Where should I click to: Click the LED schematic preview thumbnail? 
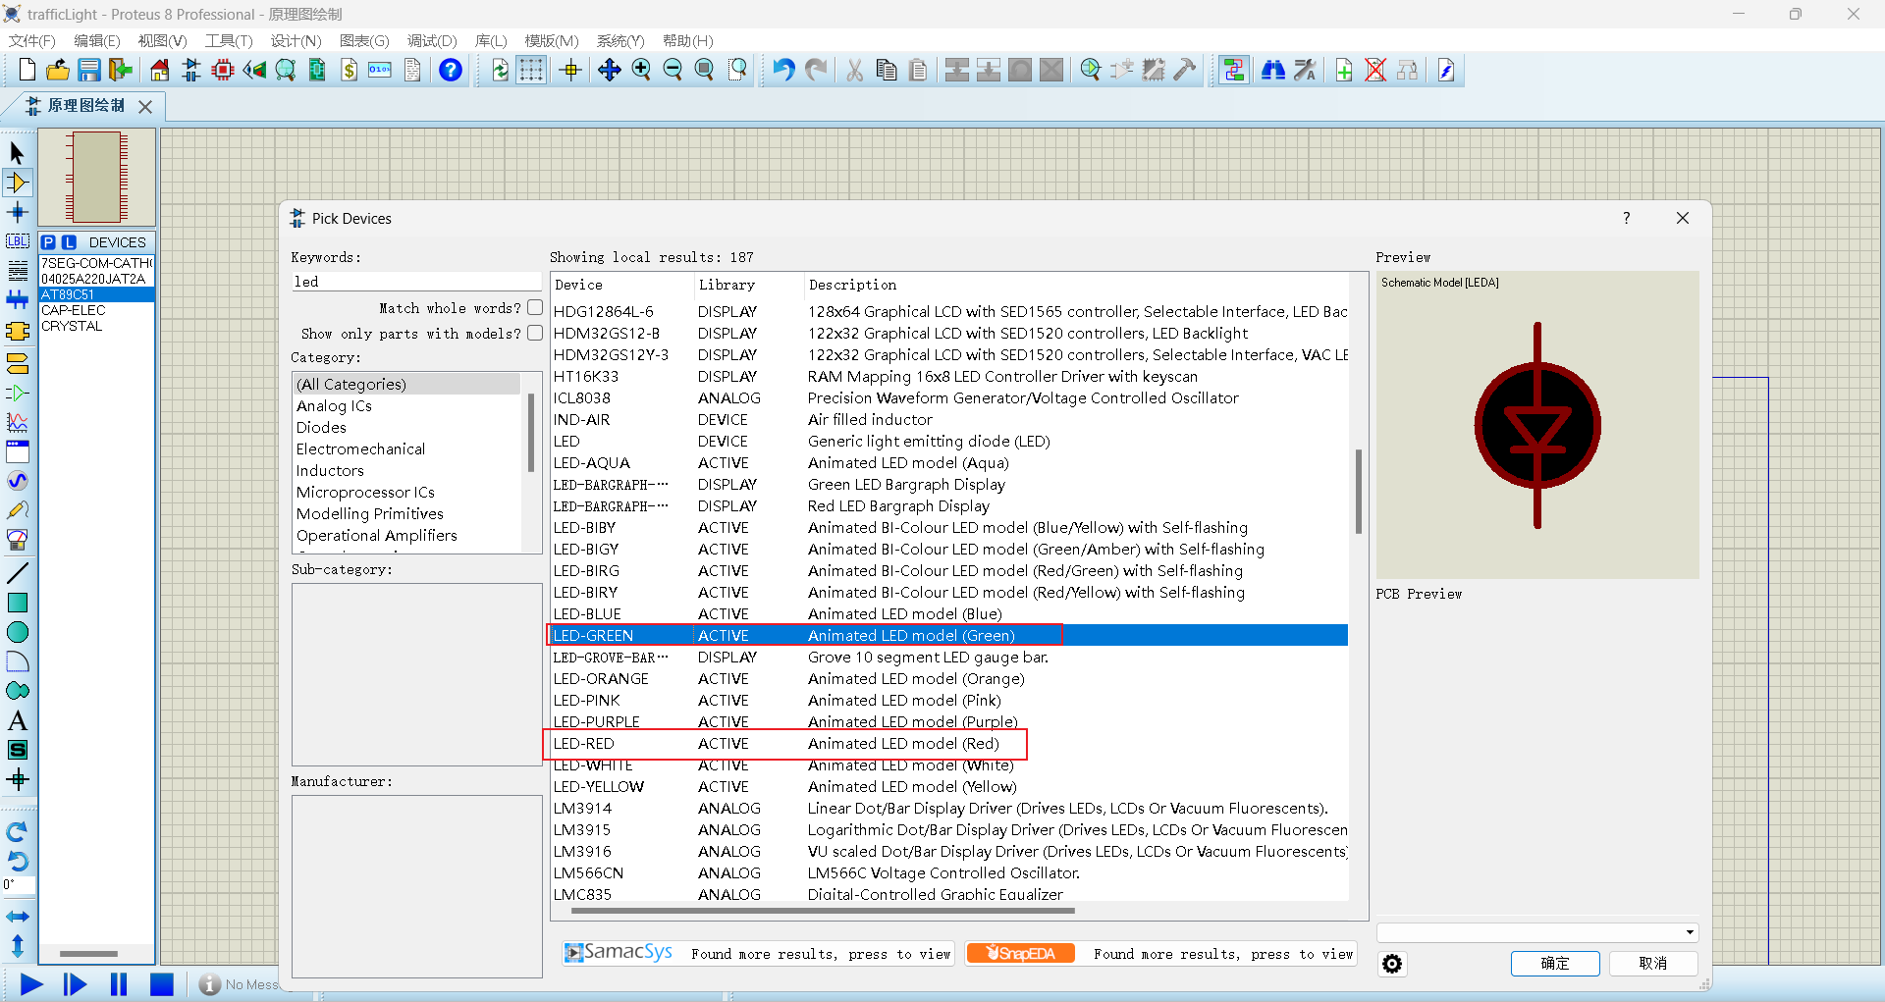click(x=1537, y=426)
